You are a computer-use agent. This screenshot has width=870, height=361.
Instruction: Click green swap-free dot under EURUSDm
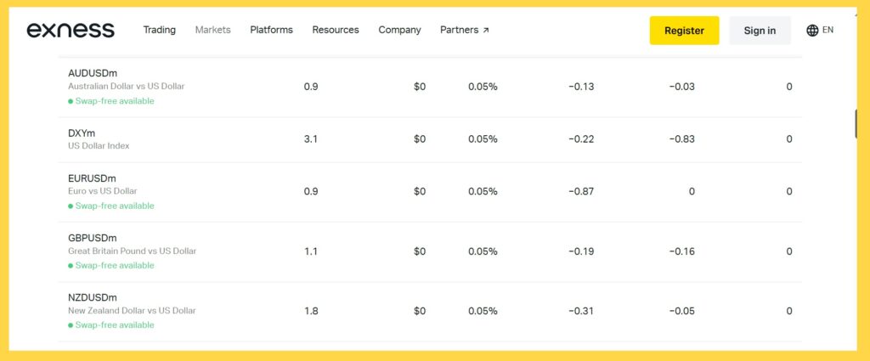coord(71,206)
